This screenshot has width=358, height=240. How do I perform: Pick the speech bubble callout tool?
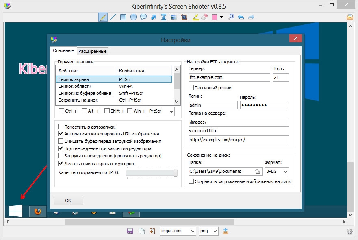143,17
